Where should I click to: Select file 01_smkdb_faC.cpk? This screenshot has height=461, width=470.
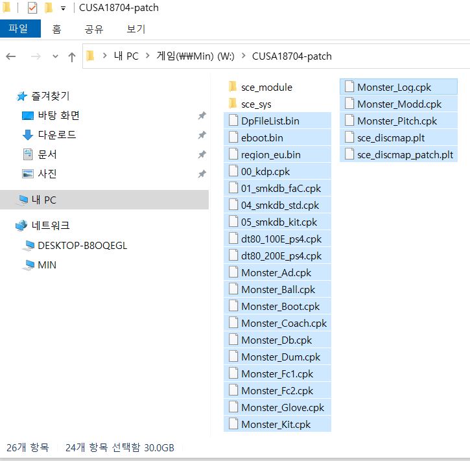point(277,188)
